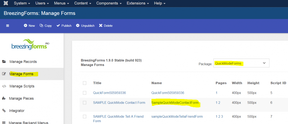Click the Script ID column header
This screenshot has height=124, width=288.
(x=278, y=83)
